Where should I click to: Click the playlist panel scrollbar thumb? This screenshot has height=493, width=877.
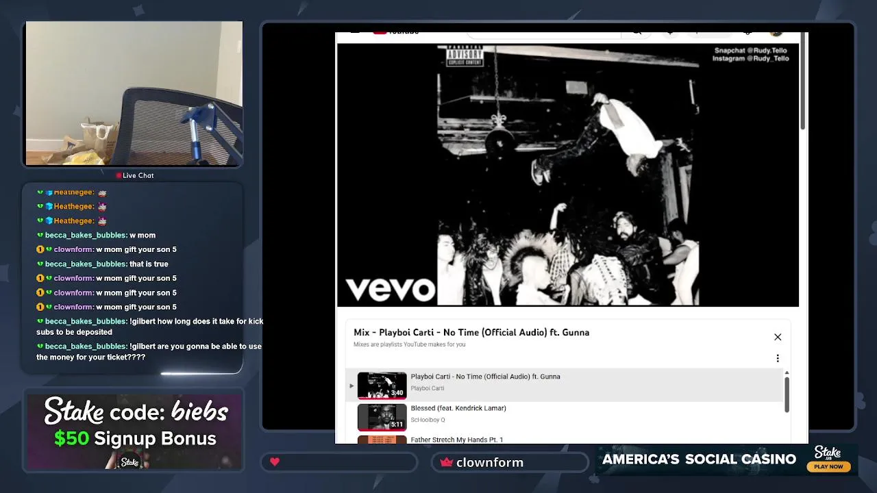[787, 394]
